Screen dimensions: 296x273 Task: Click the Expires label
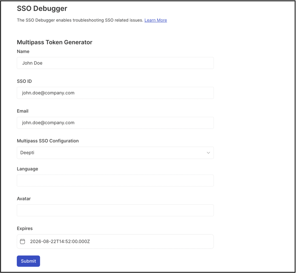coord(25,228)
